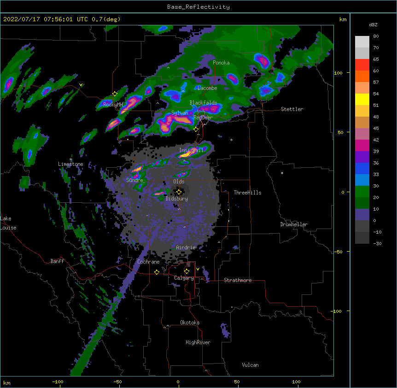The width and height of the screenshot is (397, 388).
Task: Click the Vulcan city label
Action: pyautogui.click(x=250, y=365)
